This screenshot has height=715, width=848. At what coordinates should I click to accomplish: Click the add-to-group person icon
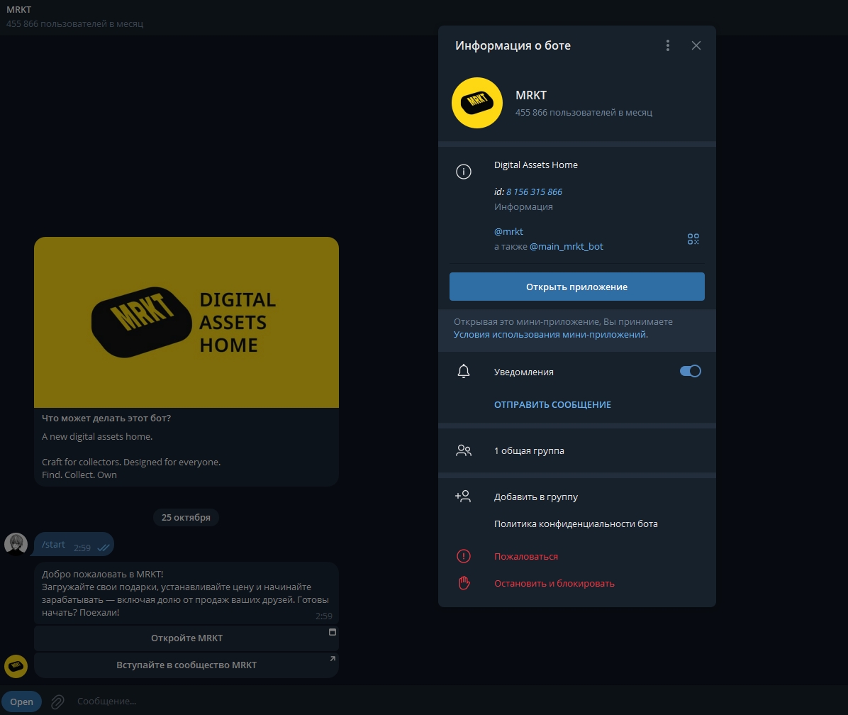[463, 497]
